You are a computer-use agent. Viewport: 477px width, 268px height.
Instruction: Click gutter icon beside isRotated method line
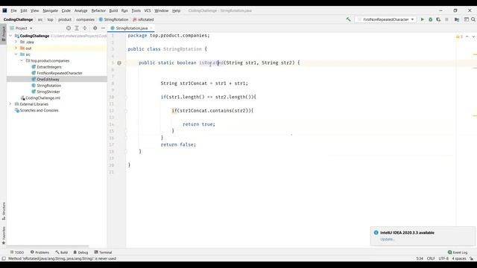click(x=119, y=63)
